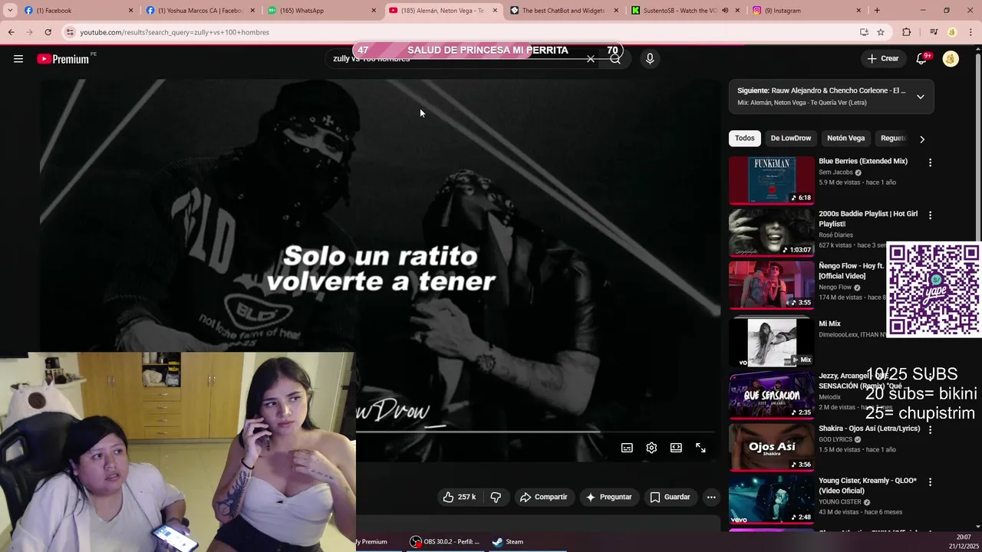Open "Young Cister, Kreamly - QLOO*" video title
982x552 pixels.
point(868,486)
